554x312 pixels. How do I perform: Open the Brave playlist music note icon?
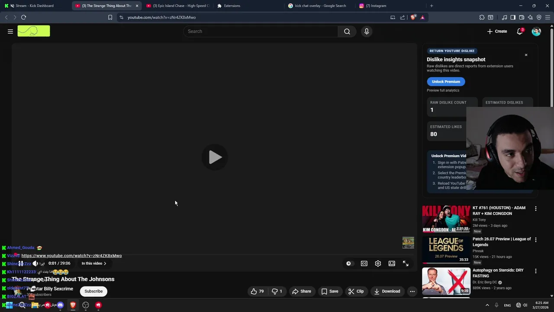pos(504,17)
